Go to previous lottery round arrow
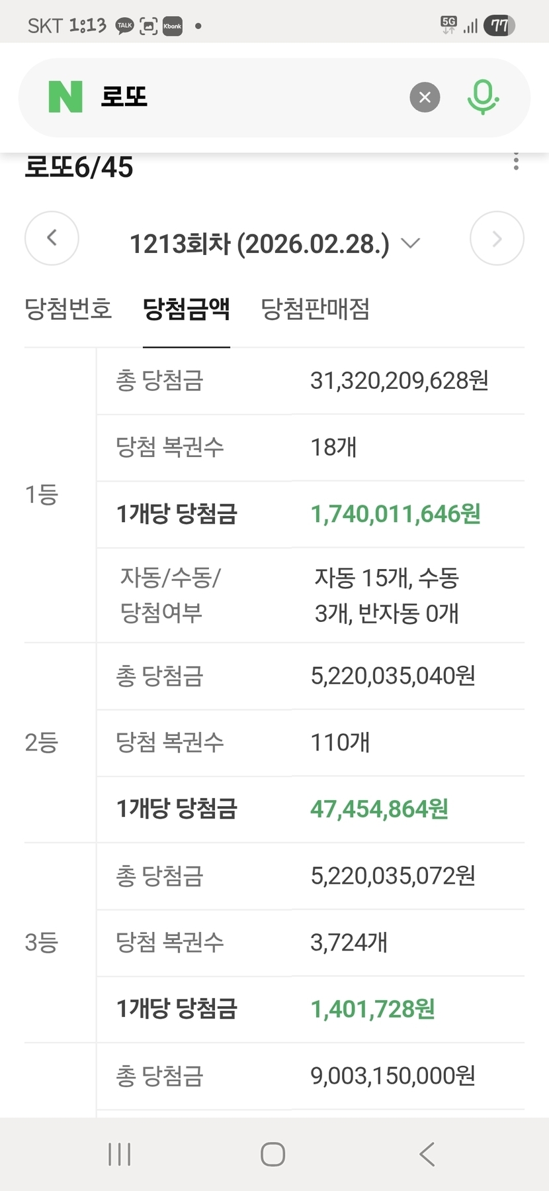This screenshot has height=1191, width=549. tap(52, 238)
